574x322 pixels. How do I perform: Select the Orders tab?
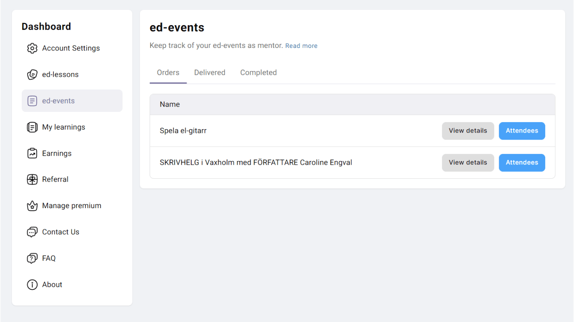tap(168, 73)
